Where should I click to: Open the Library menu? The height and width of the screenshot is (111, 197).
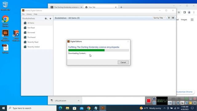point(29,14)
